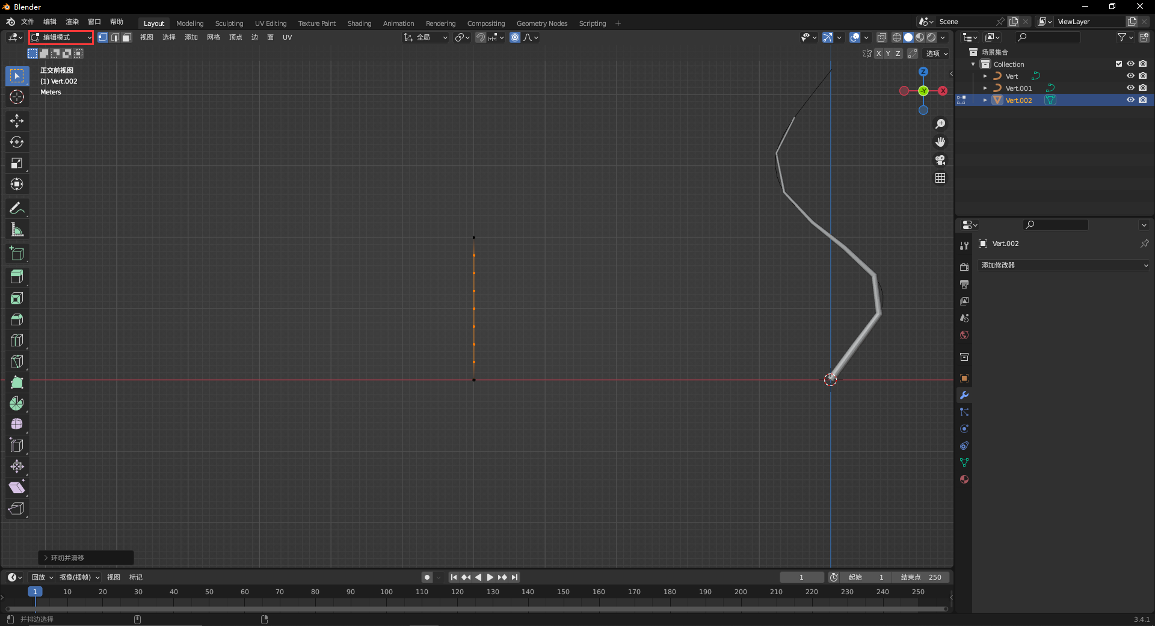Pick the Bevel tool
The image size is (1155, 626).
point(17,319)
